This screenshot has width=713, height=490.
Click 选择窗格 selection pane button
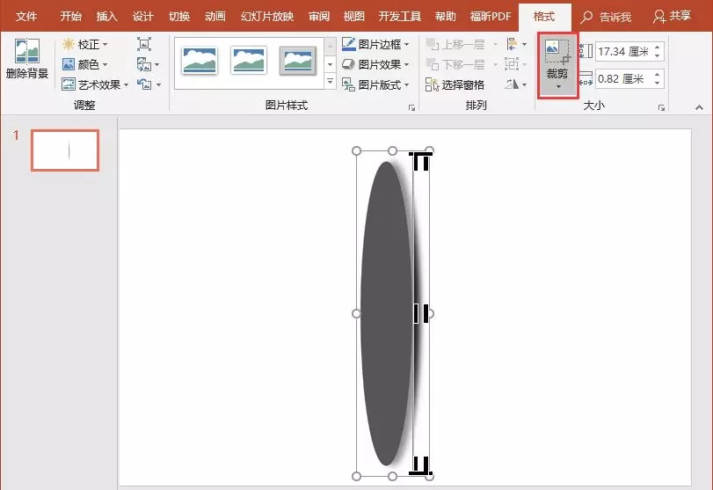pyautogui.click(x=455, y=84)
